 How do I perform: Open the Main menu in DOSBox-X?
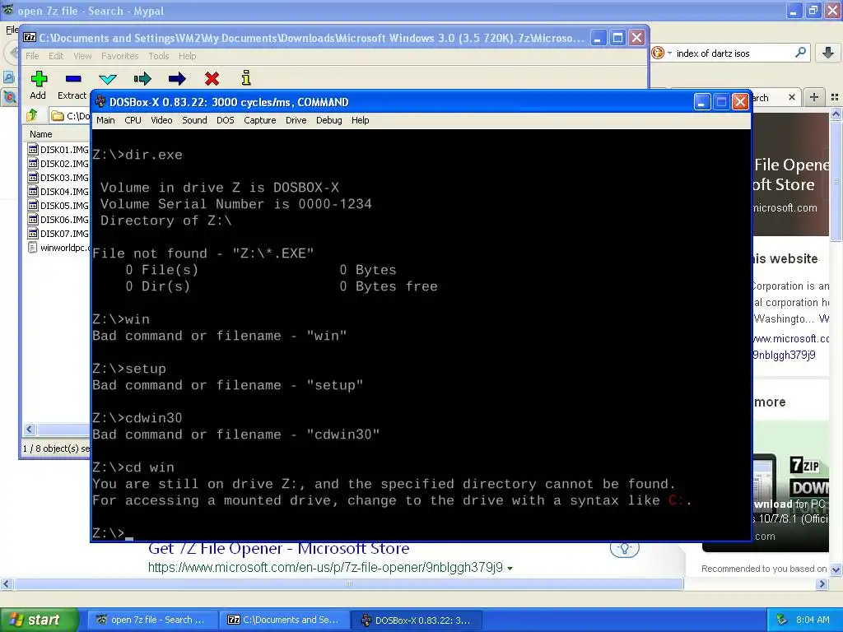click(105, 120)
